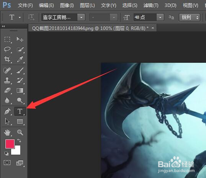This screenshot has width=206, height=178.
Task: Select the Lasso tool
Action: (7, 49)
